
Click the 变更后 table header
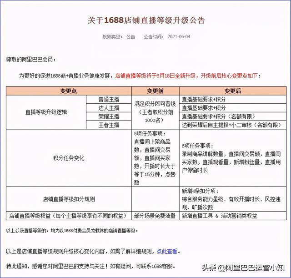pos(233,91)
